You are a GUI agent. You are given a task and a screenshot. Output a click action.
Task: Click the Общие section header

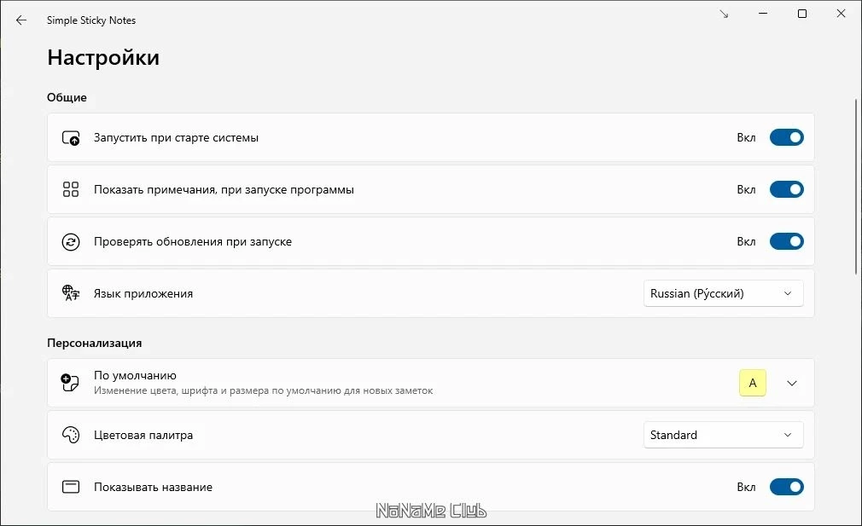coord(67,98)
